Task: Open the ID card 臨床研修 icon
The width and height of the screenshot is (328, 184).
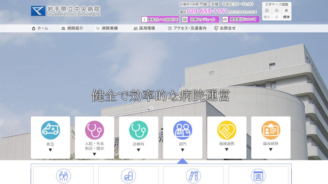Action: pyautogui.click(x=271, y=130)
